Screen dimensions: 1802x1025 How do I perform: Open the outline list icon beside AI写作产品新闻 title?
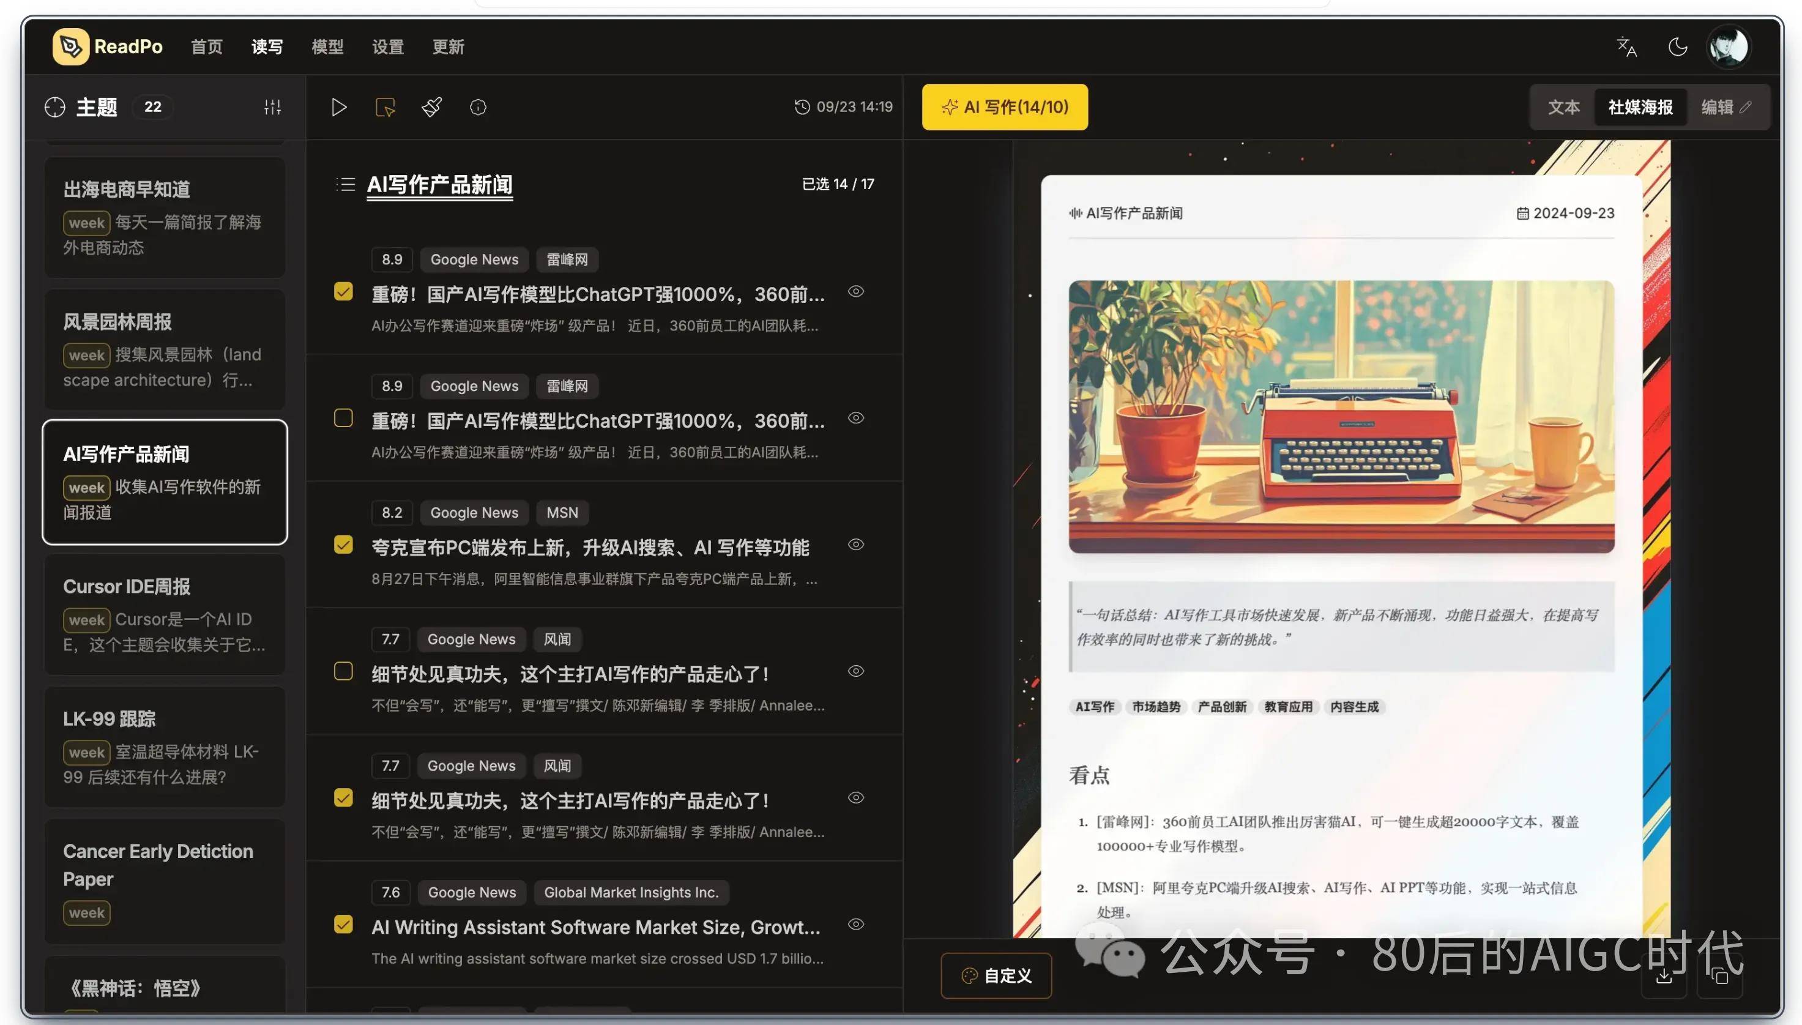(x=346, y=184)
